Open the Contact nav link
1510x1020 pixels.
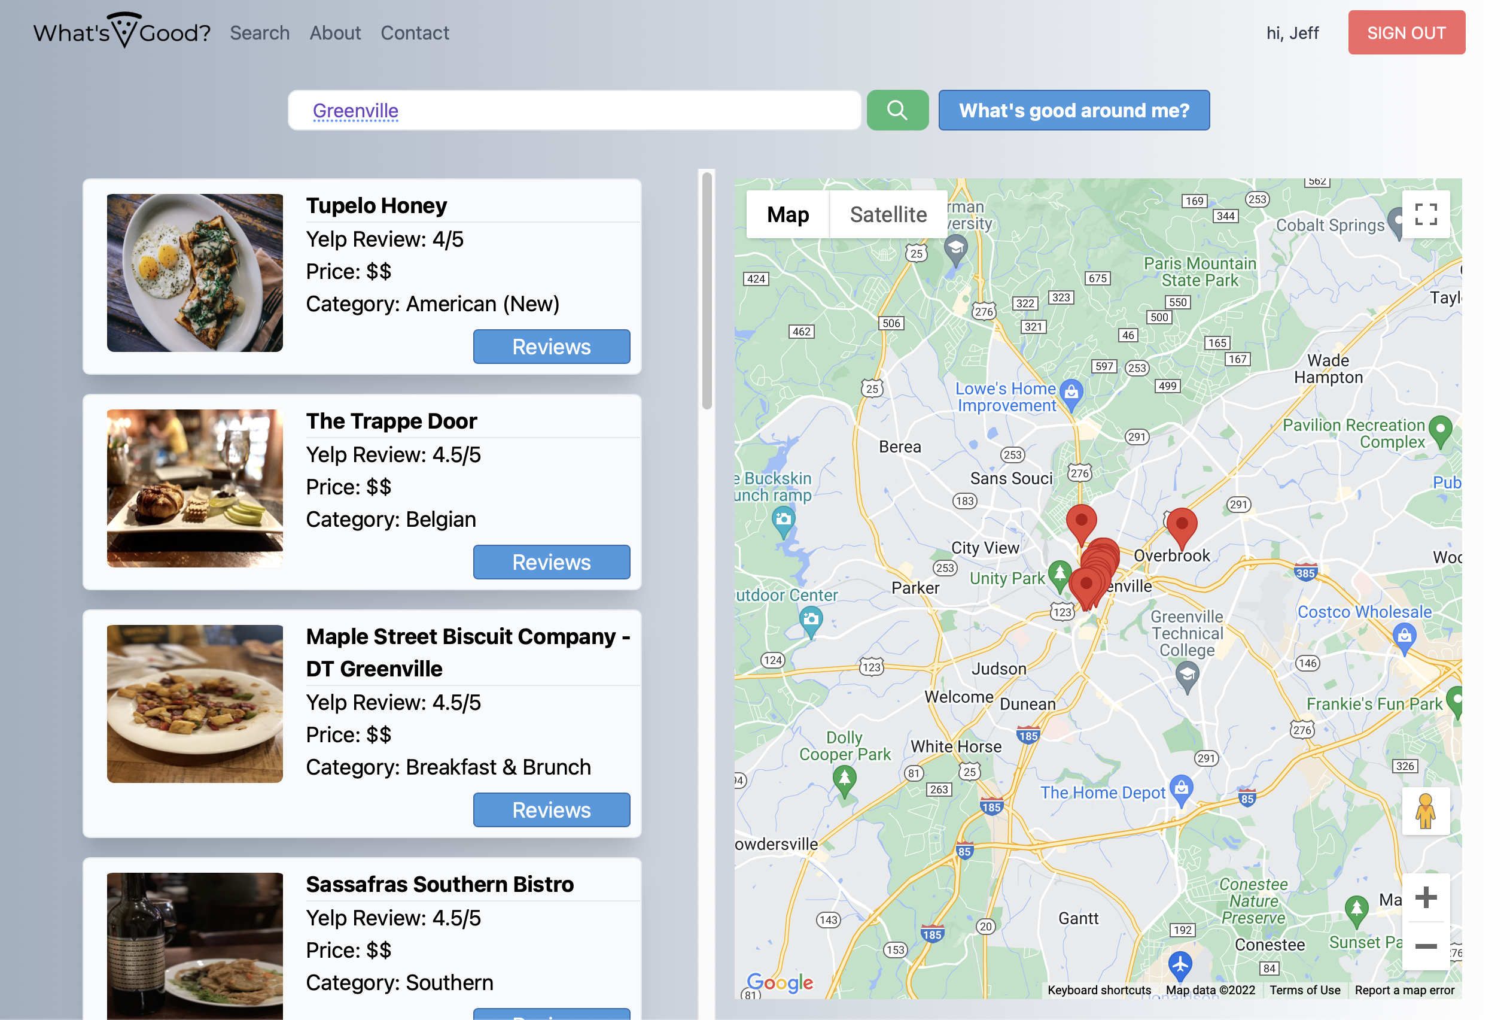point(415,32)
